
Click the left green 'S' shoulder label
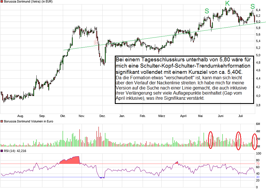pos(207,11)
